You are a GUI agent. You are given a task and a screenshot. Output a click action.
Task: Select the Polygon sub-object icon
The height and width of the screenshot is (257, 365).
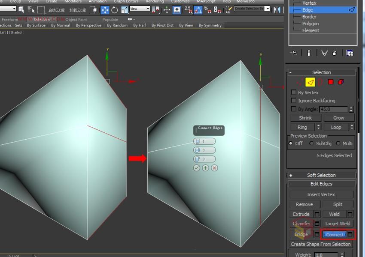click(330, 82)
